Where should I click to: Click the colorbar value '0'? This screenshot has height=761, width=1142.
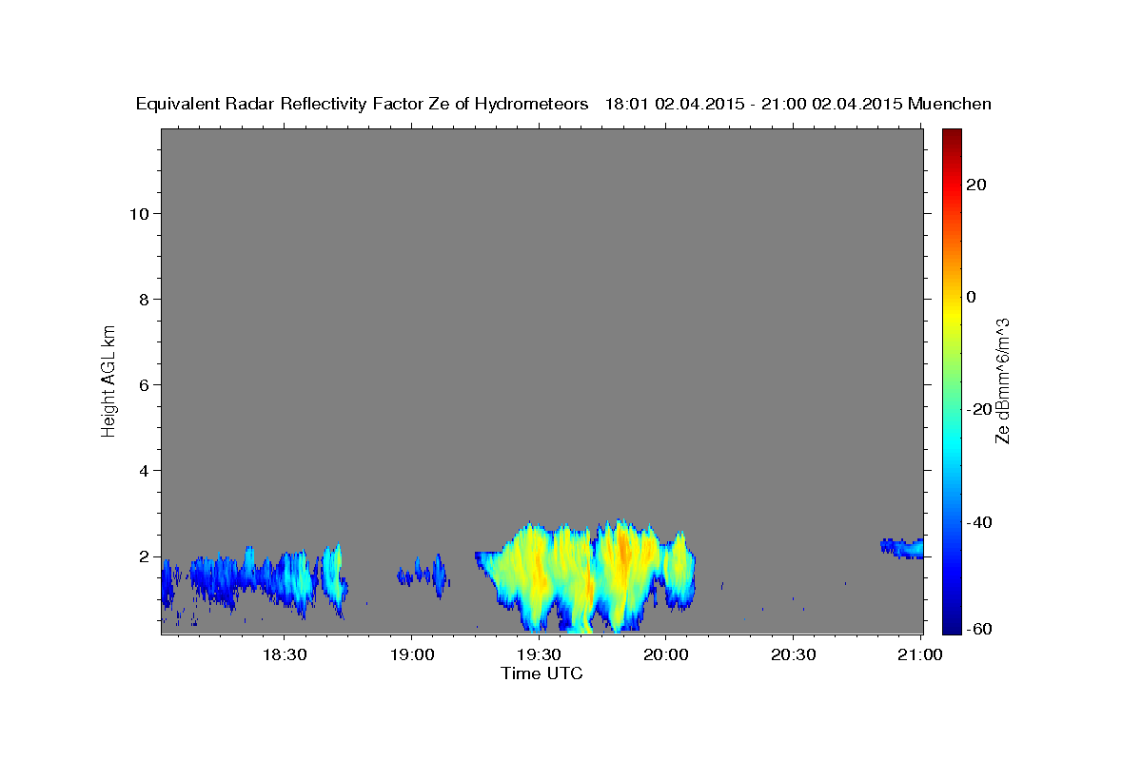(x=972, y=297)
